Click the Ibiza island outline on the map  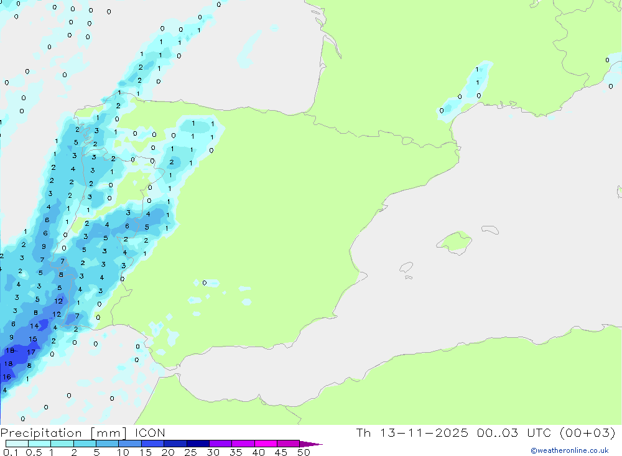[407, 267]
